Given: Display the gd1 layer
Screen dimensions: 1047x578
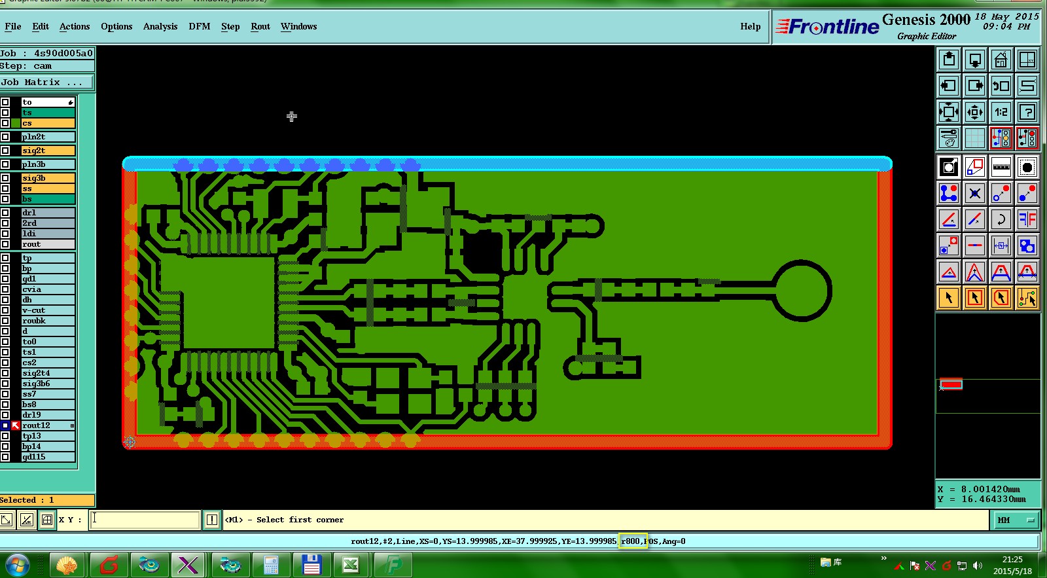Looking at the screenshot, I should point(48,279).
